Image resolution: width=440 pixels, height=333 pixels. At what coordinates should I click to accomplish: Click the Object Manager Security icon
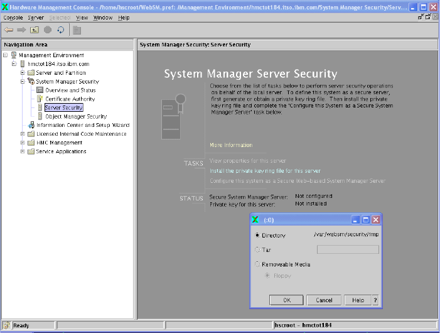(x=40, y=116)
